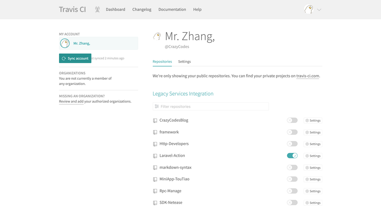Viewport: 381px width, 207px height.
Task: Click the broadcast tower icon in header
Action: [x=97, y=9]
